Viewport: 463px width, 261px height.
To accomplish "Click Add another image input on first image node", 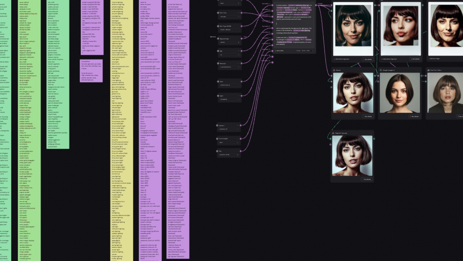I will click(342, 59).
